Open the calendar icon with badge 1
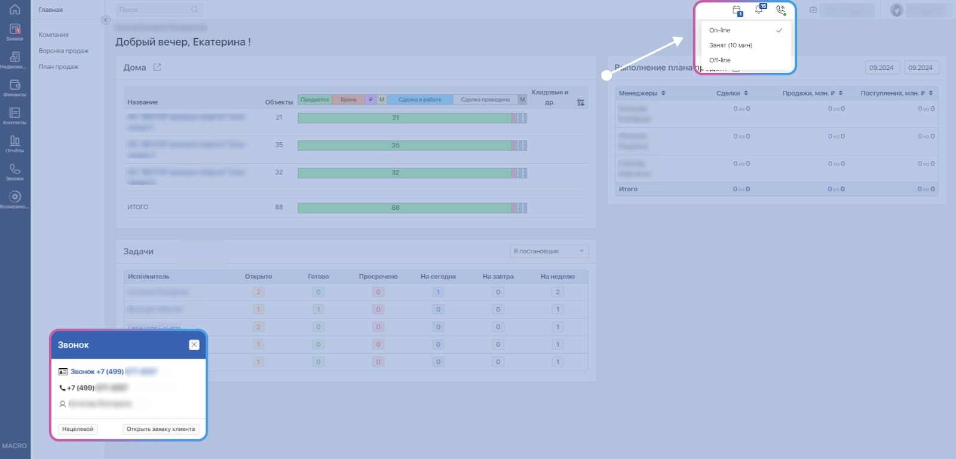956x459 pixels. (737, 10)
